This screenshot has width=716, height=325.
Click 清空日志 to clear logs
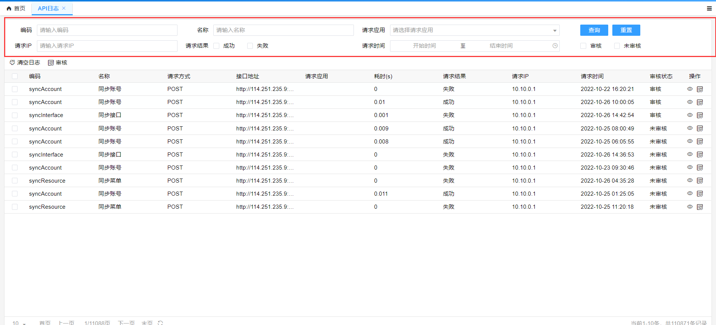point(25,63)
